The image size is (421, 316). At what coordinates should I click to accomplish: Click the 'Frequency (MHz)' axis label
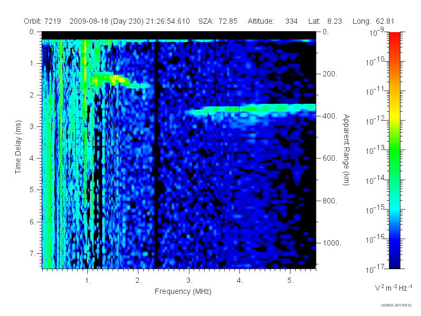183,291
